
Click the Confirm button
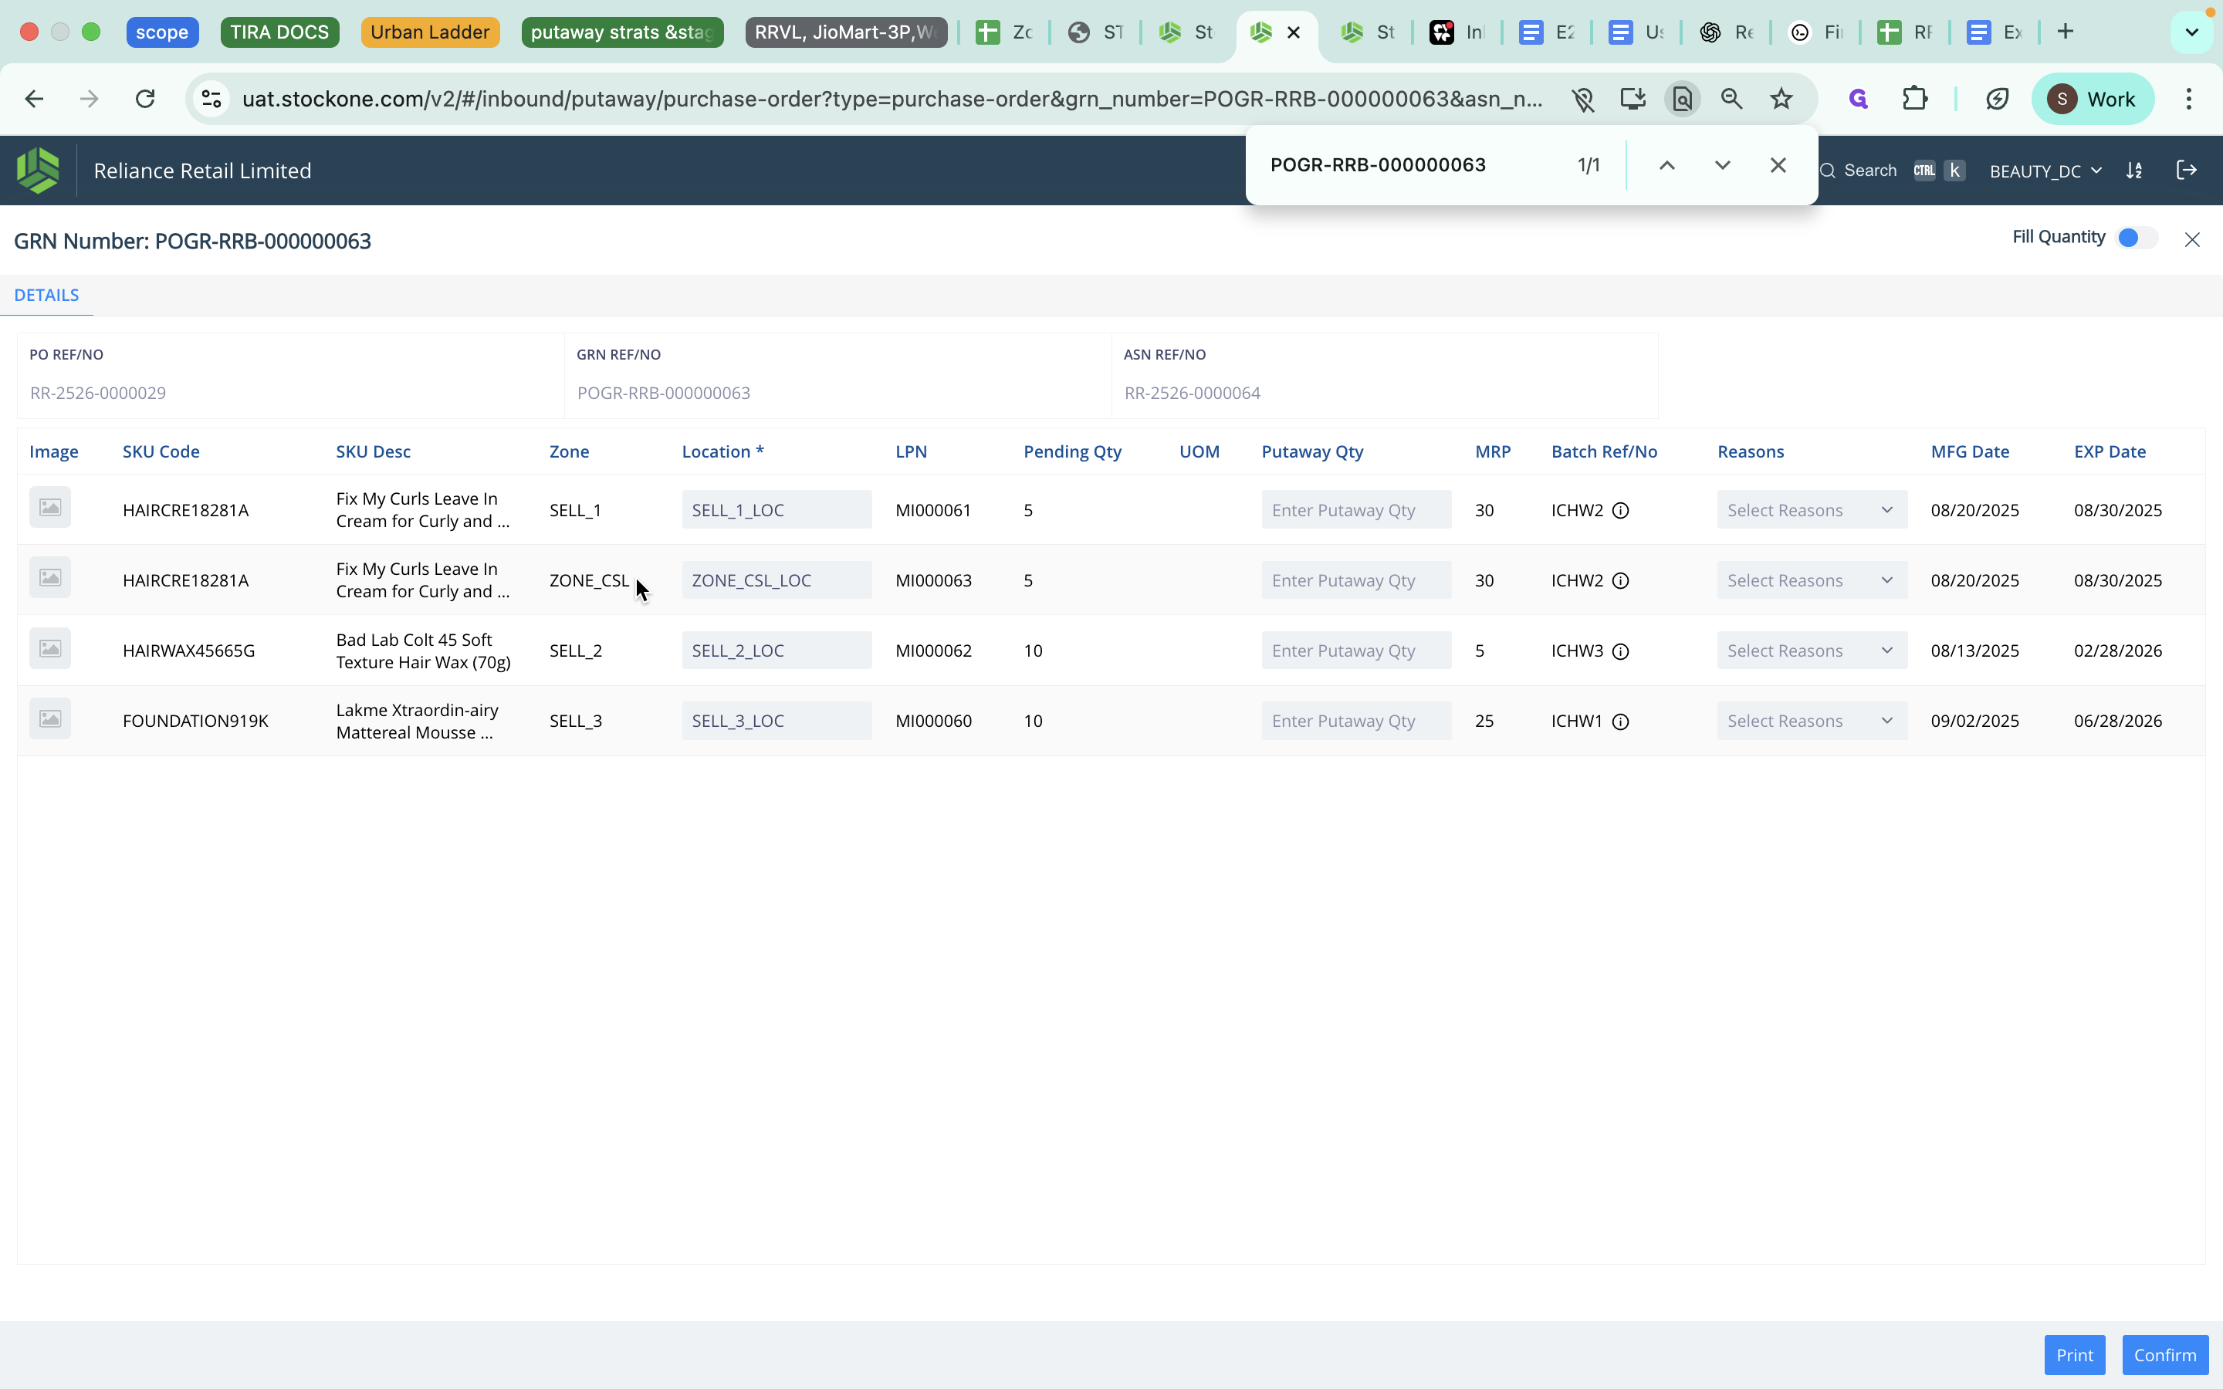click(2164, 1354)
